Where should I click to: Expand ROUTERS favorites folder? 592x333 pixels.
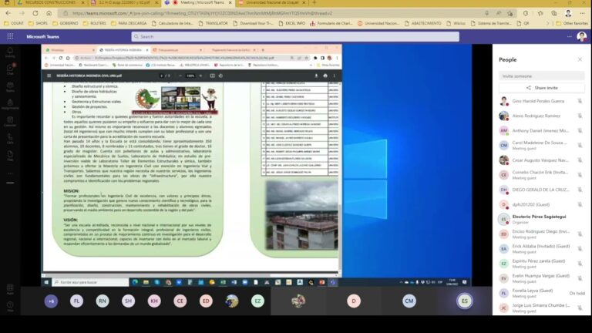95,23
